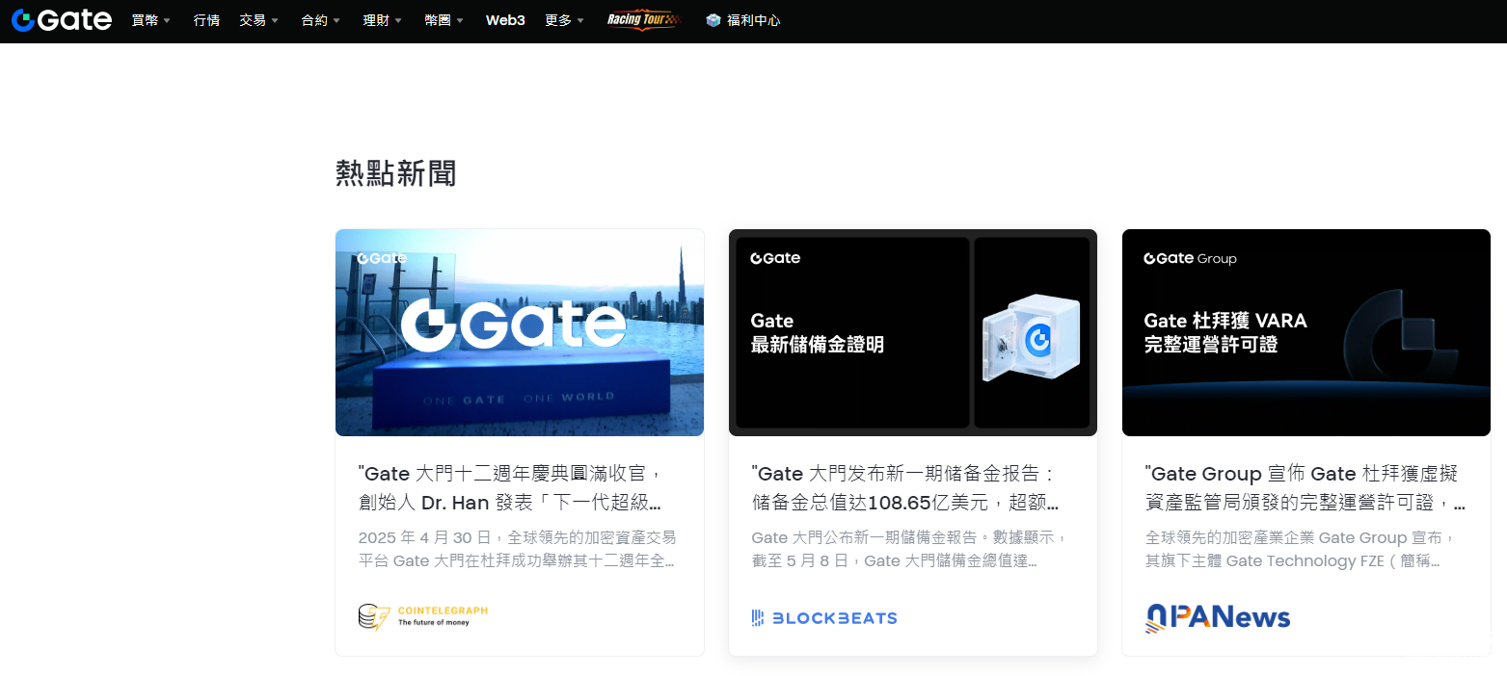Viewport: 1507px width, 676px height.
Task: Open the 福利中心 link
Action: (753, 20)
